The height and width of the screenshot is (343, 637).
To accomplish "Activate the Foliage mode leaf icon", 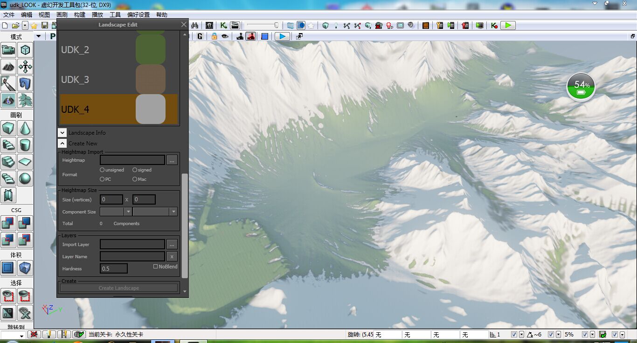I will click(x=25, y=100).
